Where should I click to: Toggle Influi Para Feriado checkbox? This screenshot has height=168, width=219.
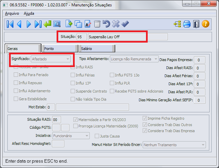coord(16,75)
